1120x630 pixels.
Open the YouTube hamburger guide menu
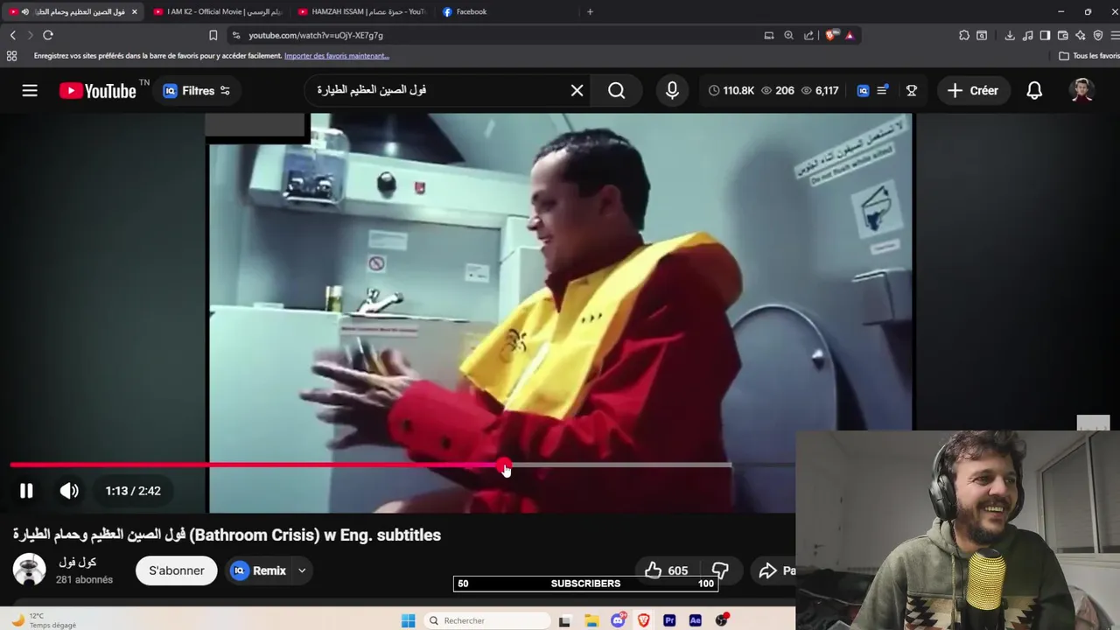click(30, 90)
